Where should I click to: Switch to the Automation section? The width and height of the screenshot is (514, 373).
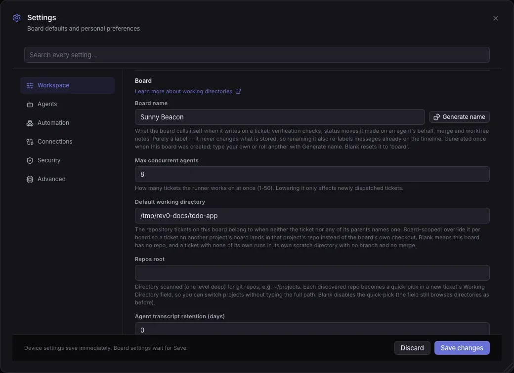[x=68, y=123]
